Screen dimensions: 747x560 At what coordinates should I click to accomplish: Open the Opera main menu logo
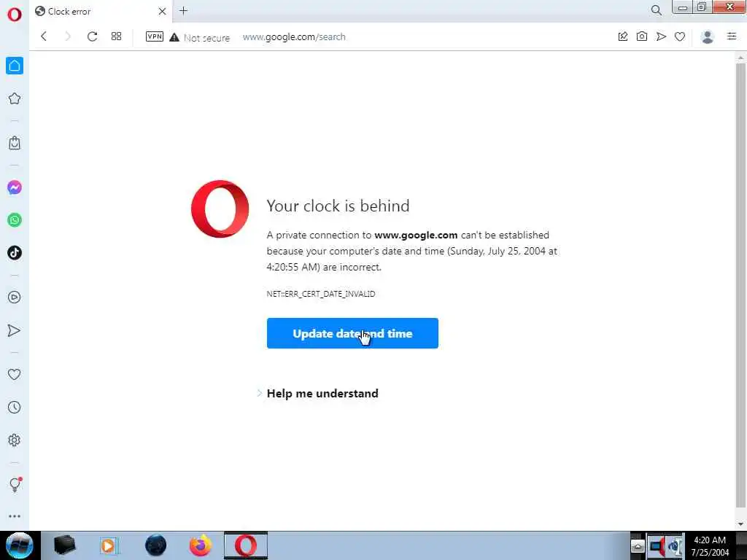15,15
